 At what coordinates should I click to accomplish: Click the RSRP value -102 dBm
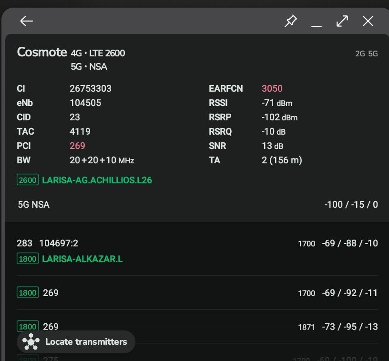click(279, 117)
